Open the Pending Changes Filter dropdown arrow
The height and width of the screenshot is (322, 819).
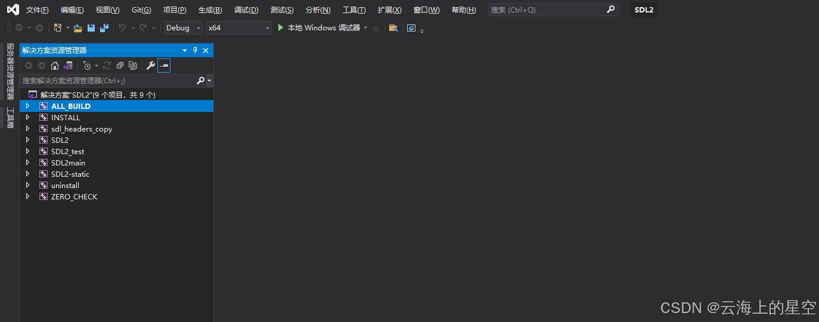pos(97,65)
